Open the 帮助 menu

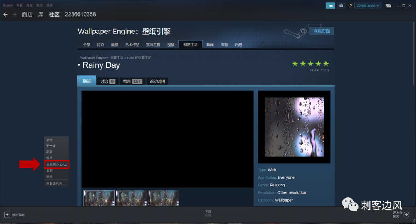[50, 5]
